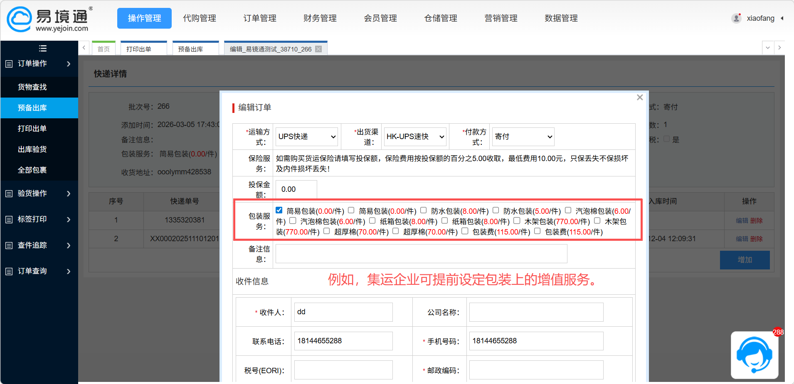Image resolution: width=794 pixels, height=384 pixels.
Task: Select 预备出库 in the sidebar
Action: pyautogui.click(x=39, y=108)
